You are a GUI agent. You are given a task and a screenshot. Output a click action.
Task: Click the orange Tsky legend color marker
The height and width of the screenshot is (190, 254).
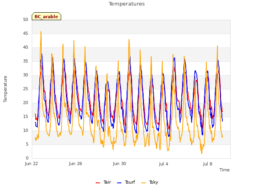point(143,183)
